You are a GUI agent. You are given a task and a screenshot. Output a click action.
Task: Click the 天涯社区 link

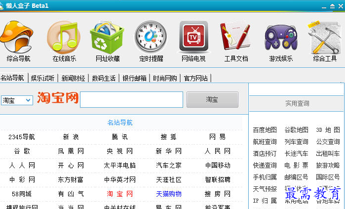coord(168,179)
